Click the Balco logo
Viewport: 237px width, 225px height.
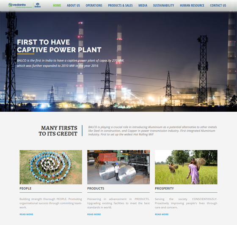tap(38, 5)
